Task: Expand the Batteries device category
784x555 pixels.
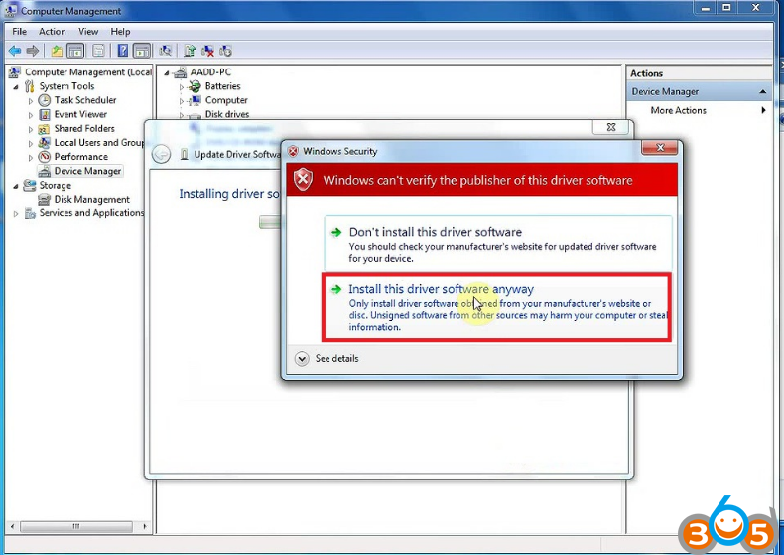Action: 182,87
